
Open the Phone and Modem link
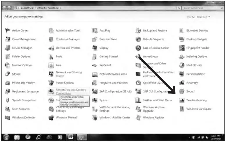(24, 83)
